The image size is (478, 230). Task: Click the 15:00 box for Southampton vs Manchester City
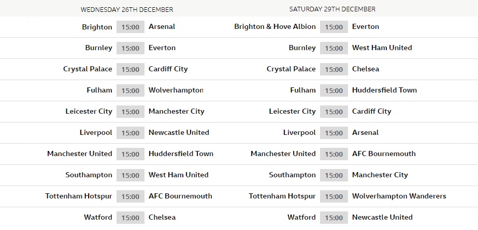coord(334,175)
